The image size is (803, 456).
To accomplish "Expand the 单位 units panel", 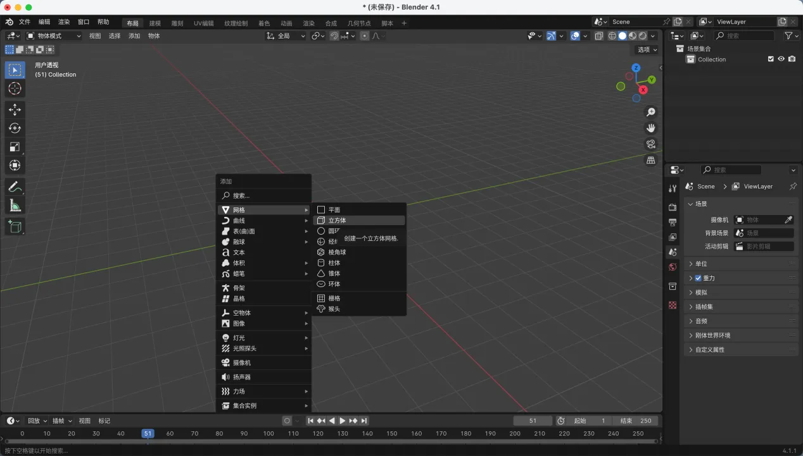I will [700, 264].
